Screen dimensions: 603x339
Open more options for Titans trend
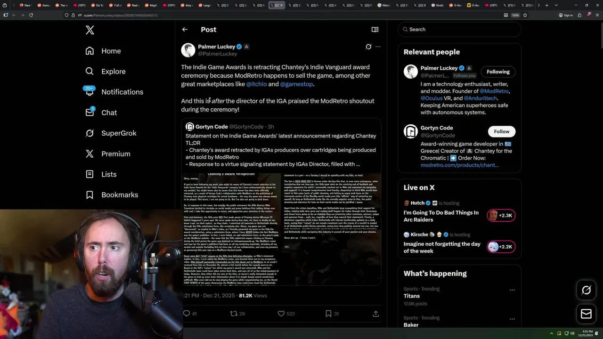(x=512, y=290)
